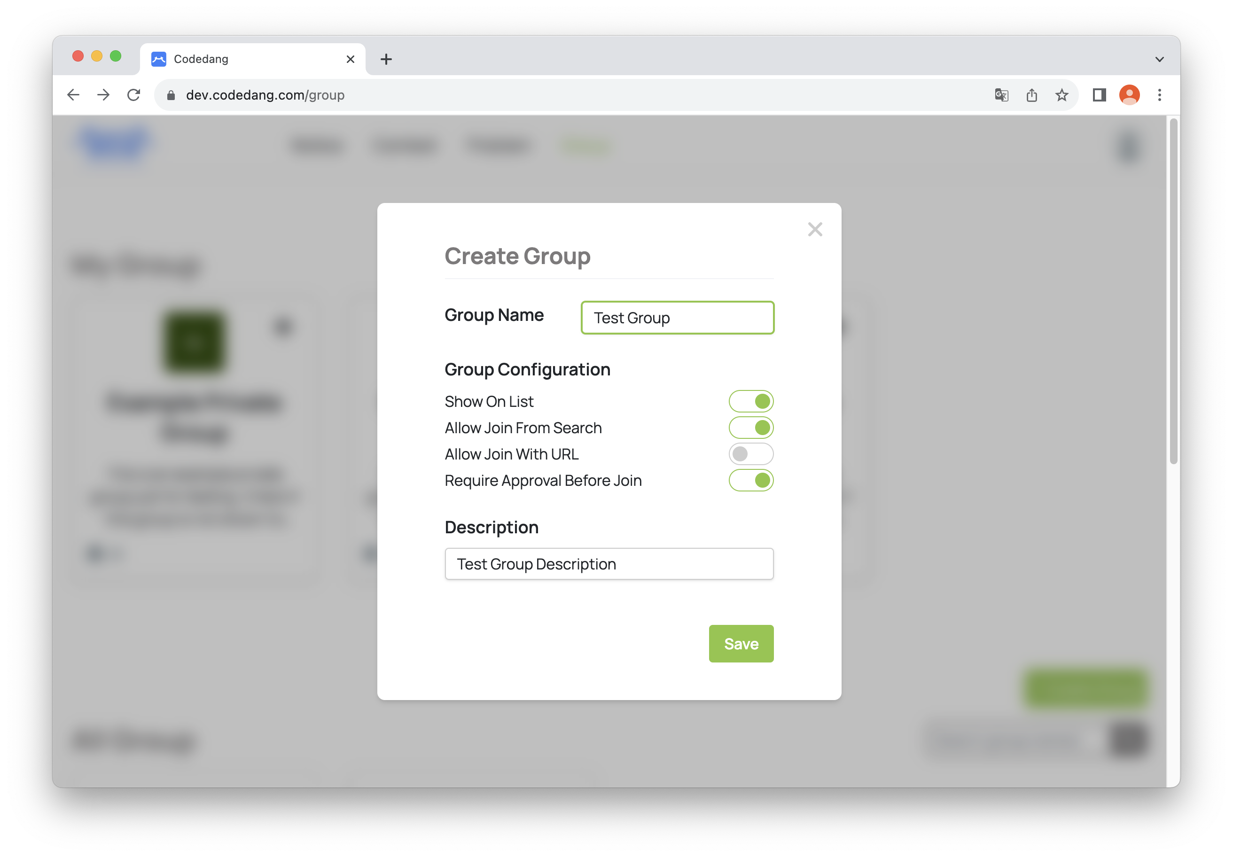This screenshot has height=857, width=1233.
Task: Click the Codedang favicon in browser tab
Action: (x=158, y=58)
